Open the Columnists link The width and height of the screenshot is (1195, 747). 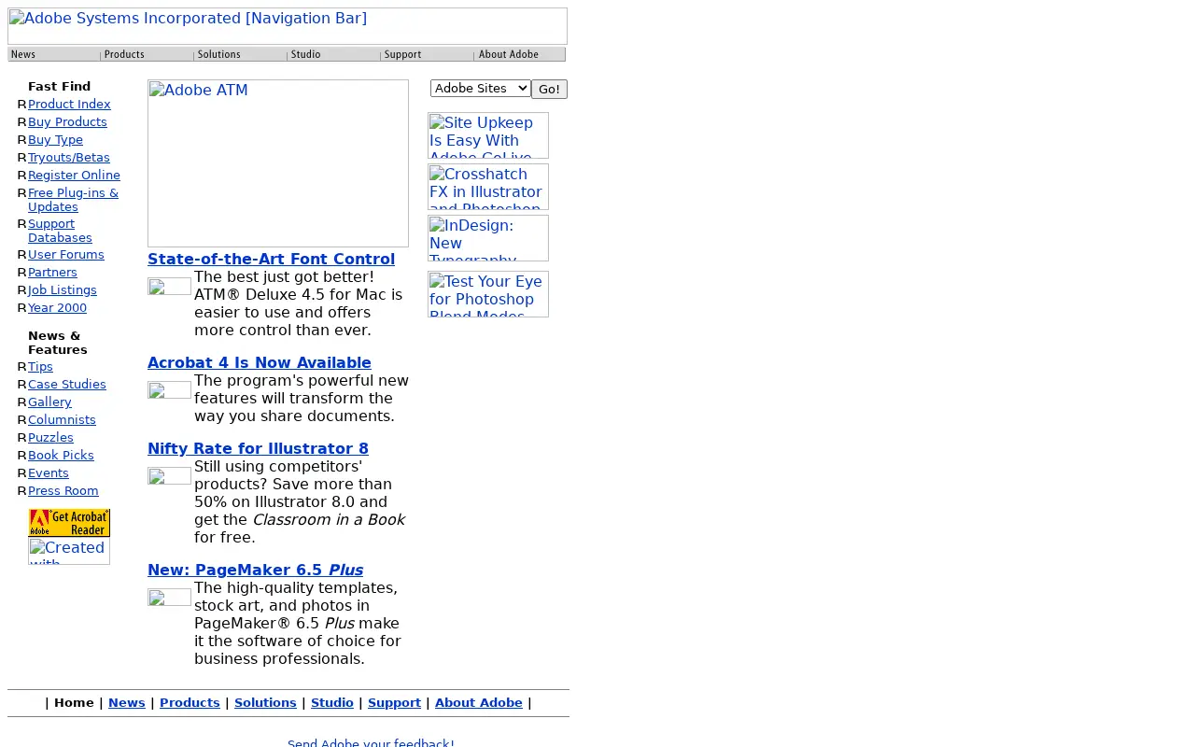[62, 420]
